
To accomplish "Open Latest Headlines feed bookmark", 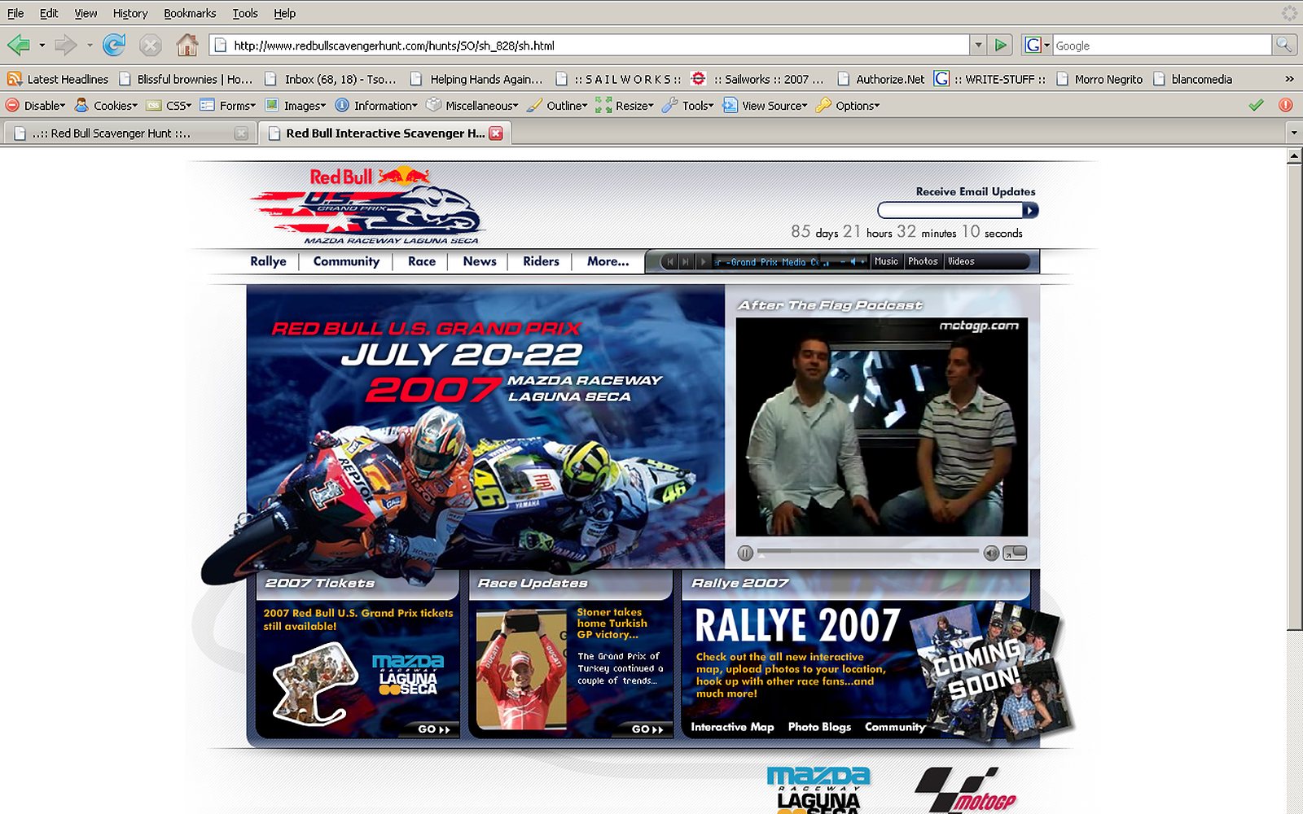I will (58, 79).
